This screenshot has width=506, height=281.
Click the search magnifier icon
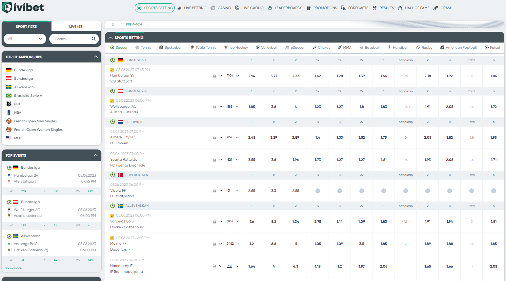(93, 39)
